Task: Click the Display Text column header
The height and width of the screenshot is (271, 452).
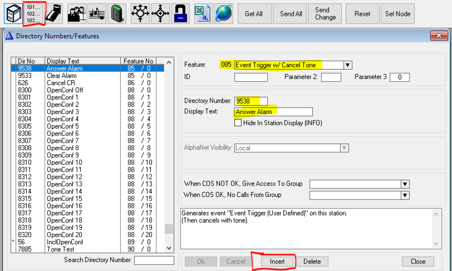Action: (82, 61)
